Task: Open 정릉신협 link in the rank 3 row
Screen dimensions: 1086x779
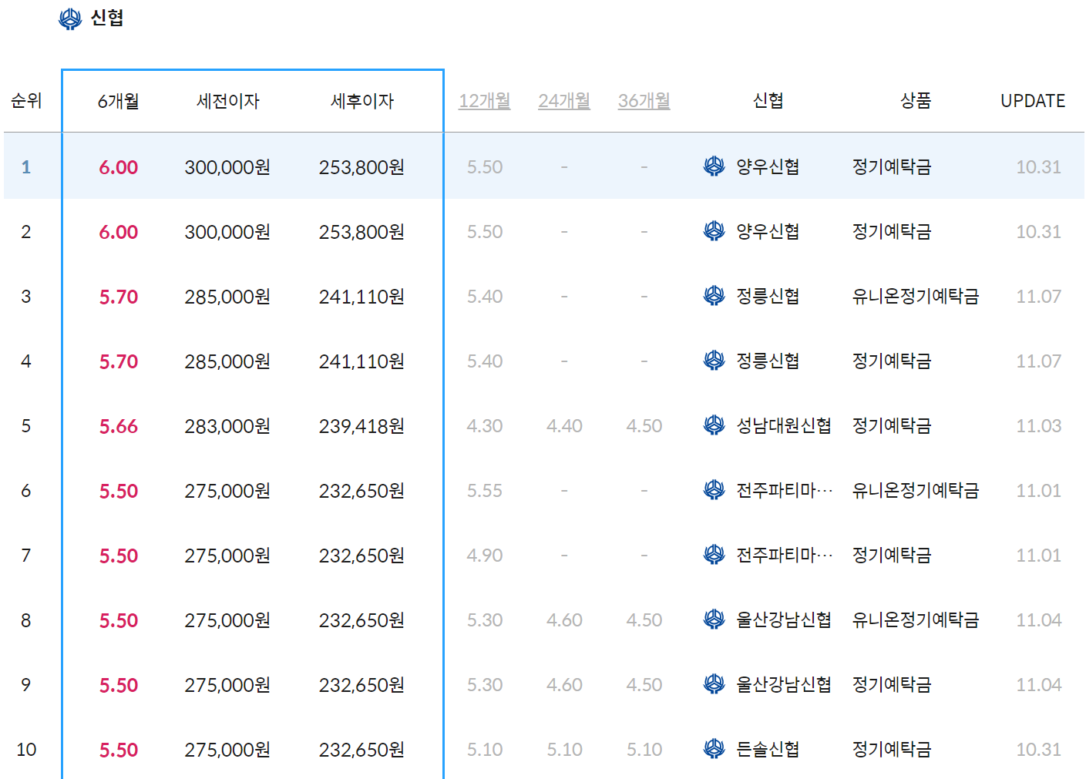Action: [x=768, y=296]
